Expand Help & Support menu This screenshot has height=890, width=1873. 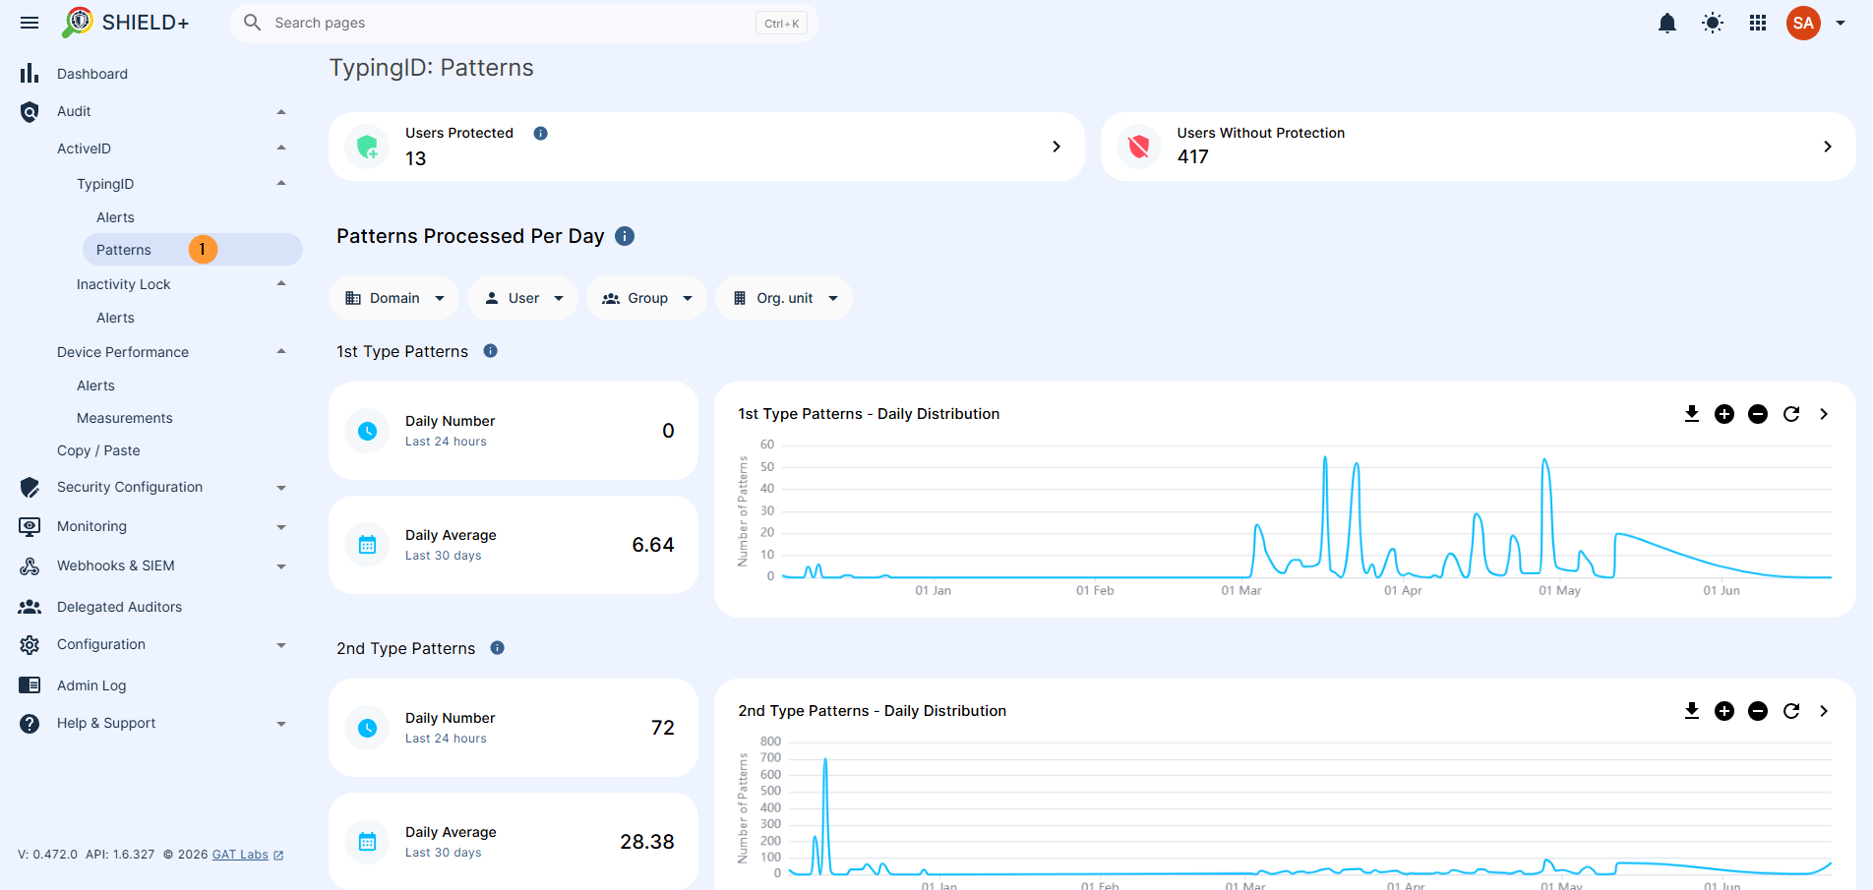tap(281, 724)
